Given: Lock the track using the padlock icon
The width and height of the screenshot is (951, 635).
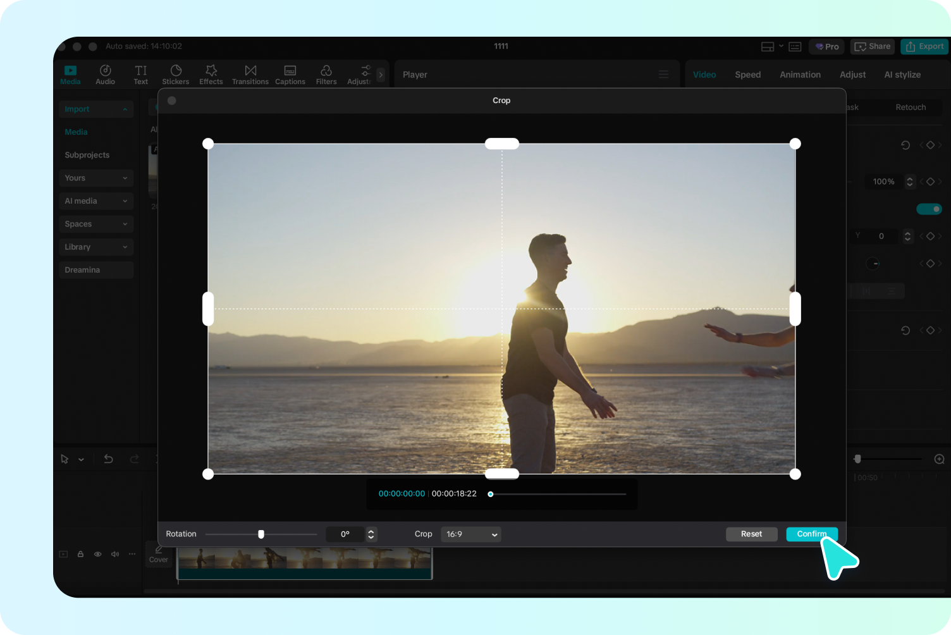Looking at the screenshot, I should tap(80, 553).
